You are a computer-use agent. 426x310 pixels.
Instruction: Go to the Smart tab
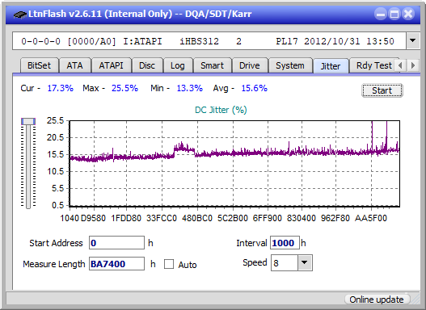click(212, 65)
